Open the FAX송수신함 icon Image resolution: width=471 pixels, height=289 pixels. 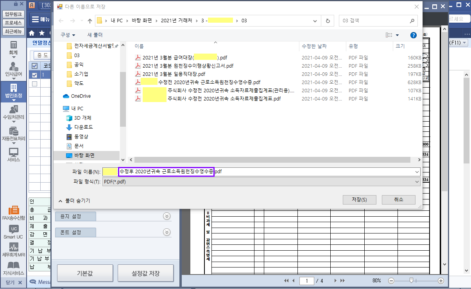pyautogui.click(x=13, y=211)
